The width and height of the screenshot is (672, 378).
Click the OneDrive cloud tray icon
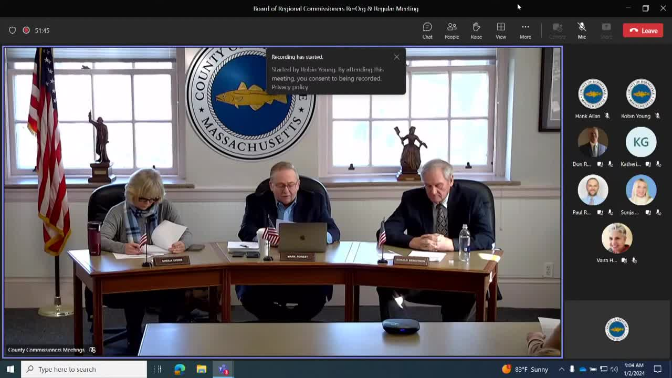(x=583, y=369)
